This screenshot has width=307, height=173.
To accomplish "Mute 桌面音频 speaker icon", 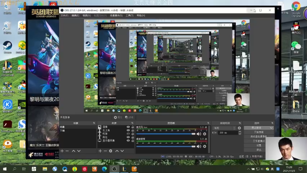I will tap(199, 146).
